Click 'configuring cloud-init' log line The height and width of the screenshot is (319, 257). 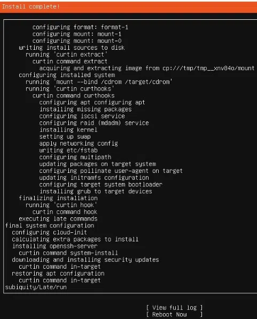49,232
